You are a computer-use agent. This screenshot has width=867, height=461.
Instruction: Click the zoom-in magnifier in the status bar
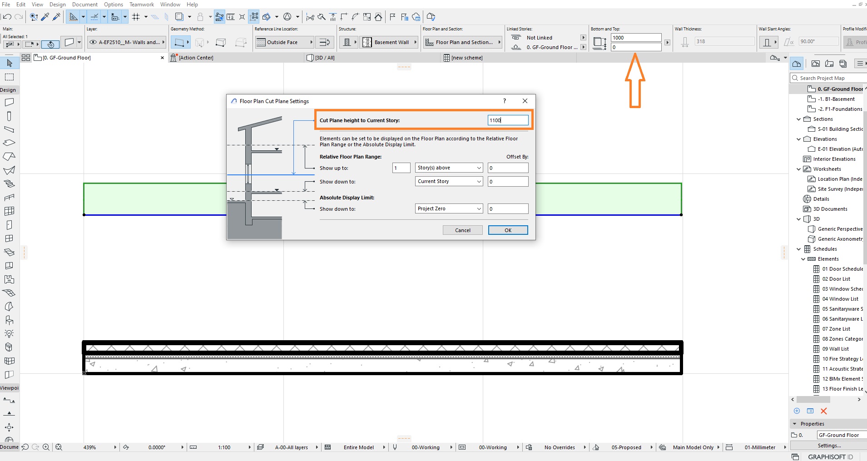(46, 447)
